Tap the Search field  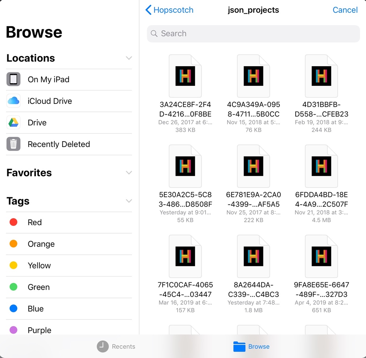pyautogui.click(x=253, y=34)
